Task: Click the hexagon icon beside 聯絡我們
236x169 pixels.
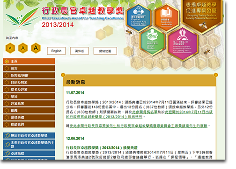Action: (x=7, y=124)
